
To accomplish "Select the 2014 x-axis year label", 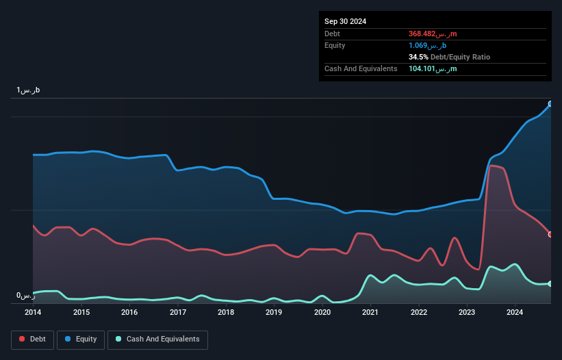I will click(x=33, y=313).
